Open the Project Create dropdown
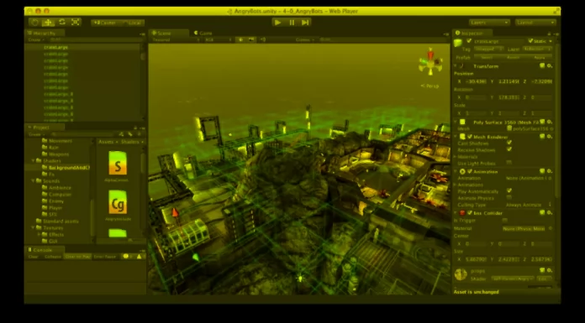This screenshot has height=323, width=585. point(35,134)
